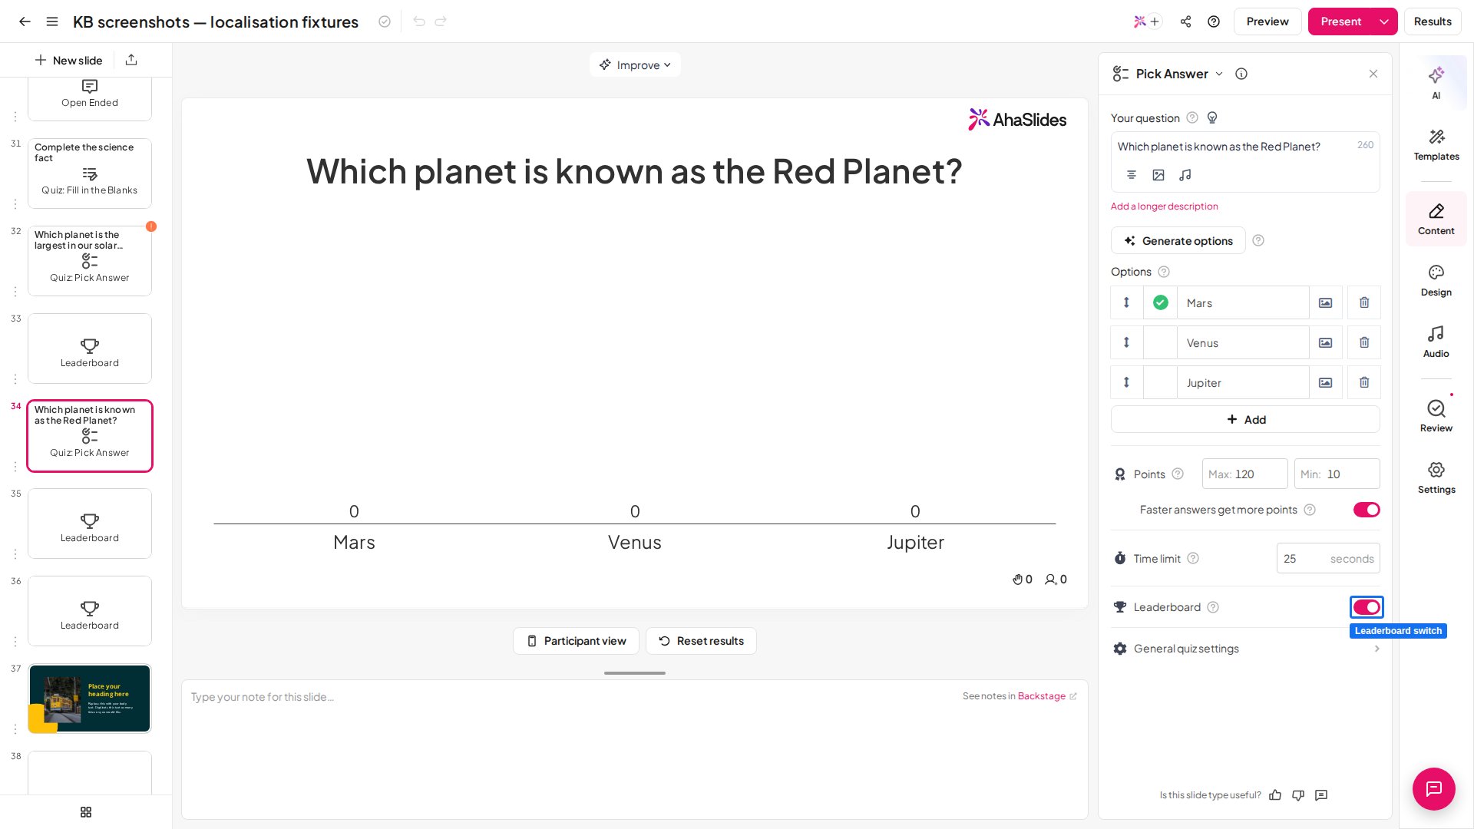The width and height of the screenshot is (1474, 829).
Task: Disable faster answers get more points
Action: point(1367,510)
